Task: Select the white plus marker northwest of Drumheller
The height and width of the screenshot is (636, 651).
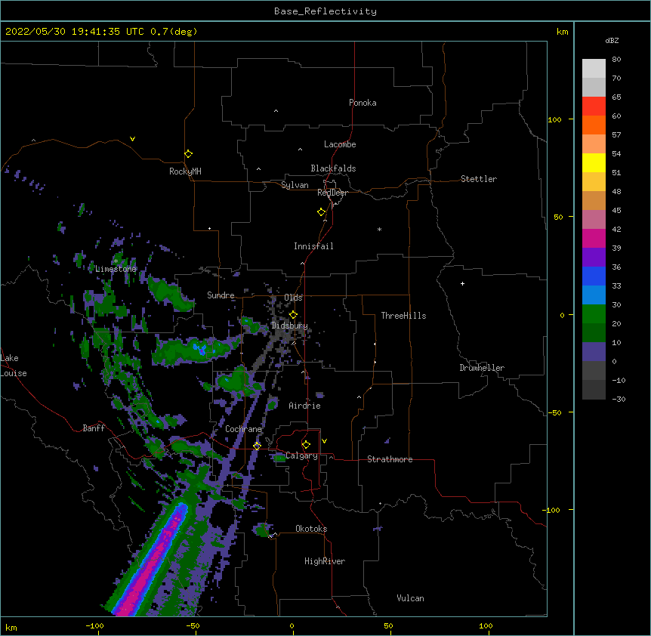Action: (462, 283)
